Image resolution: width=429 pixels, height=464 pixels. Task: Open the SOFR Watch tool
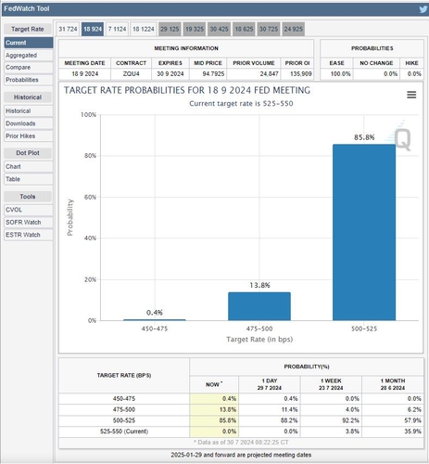pos(29,223)
